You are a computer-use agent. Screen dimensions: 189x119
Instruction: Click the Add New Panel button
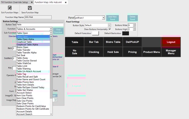coord(112,18)
